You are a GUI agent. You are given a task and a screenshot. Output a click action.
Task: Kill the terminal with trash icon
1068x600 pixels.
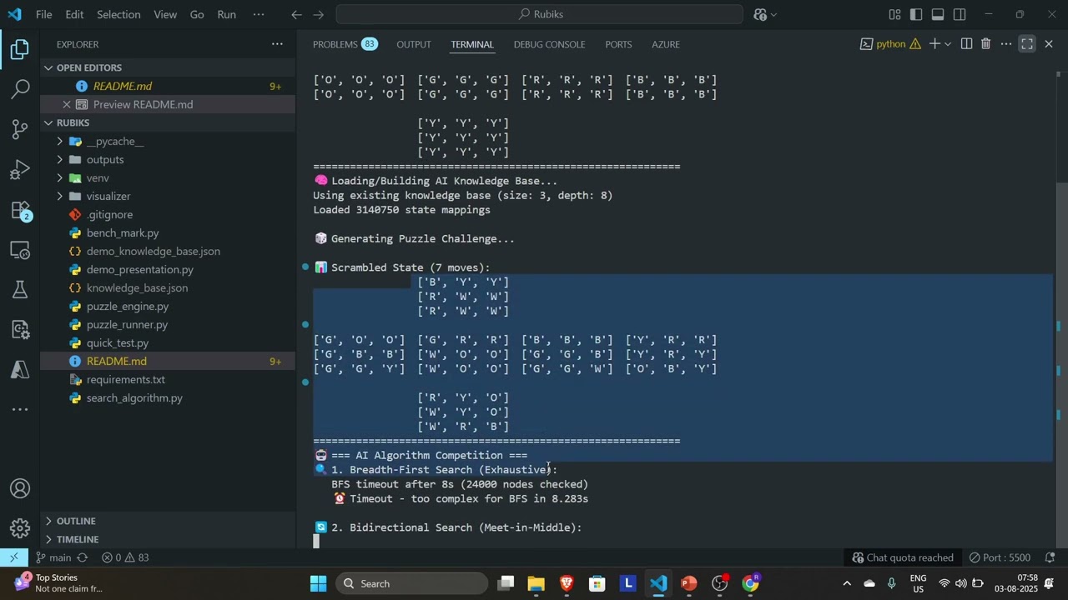click(x=985, y=44)
